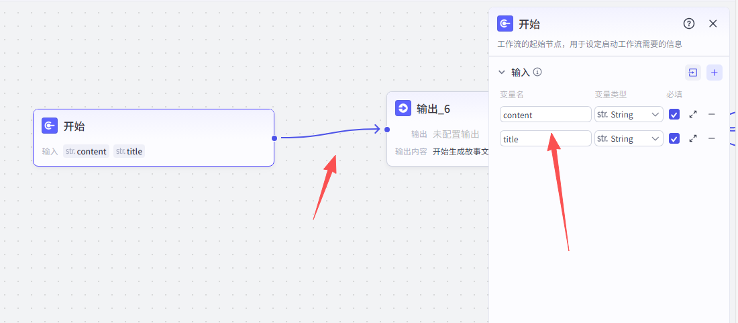Expand the content variable row editor
This screenshot has width=738, height=323.
point(693,114)
